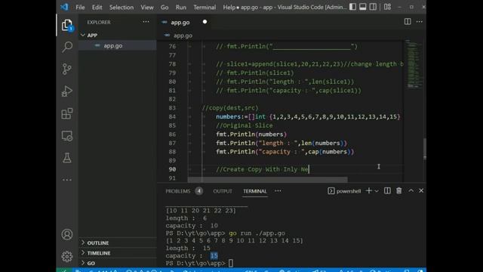Screen dimensions: 483x272
Task: Select the powershell terminal entry
Action: click(344, 191)
